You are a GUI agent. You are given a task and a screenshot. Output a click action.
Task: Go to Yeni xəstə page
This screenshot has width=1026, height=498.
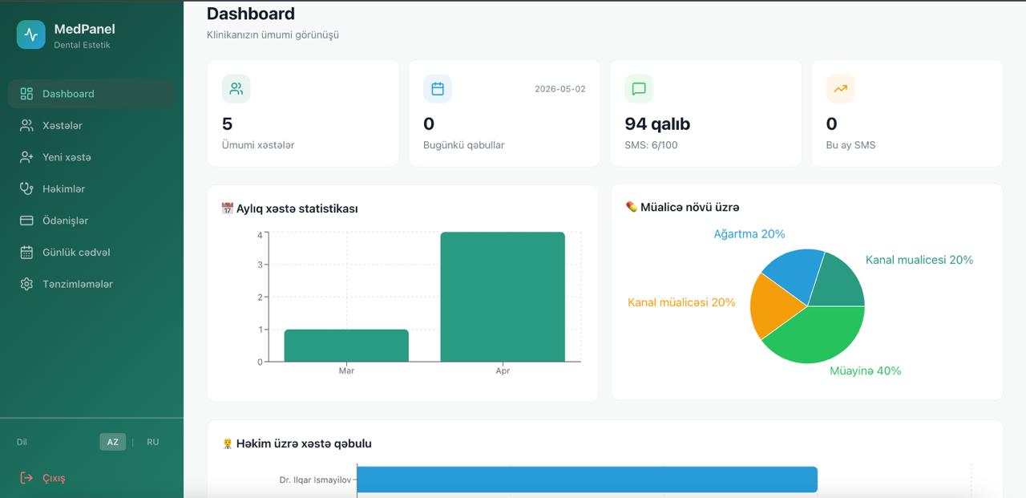[x=91, y=157]
